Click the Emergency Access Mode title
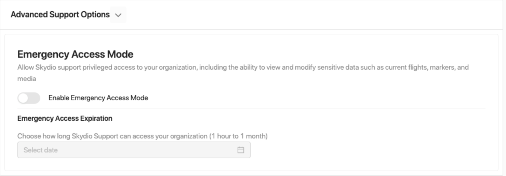Viewport: 506px width, 176px height. click(75, 54)
